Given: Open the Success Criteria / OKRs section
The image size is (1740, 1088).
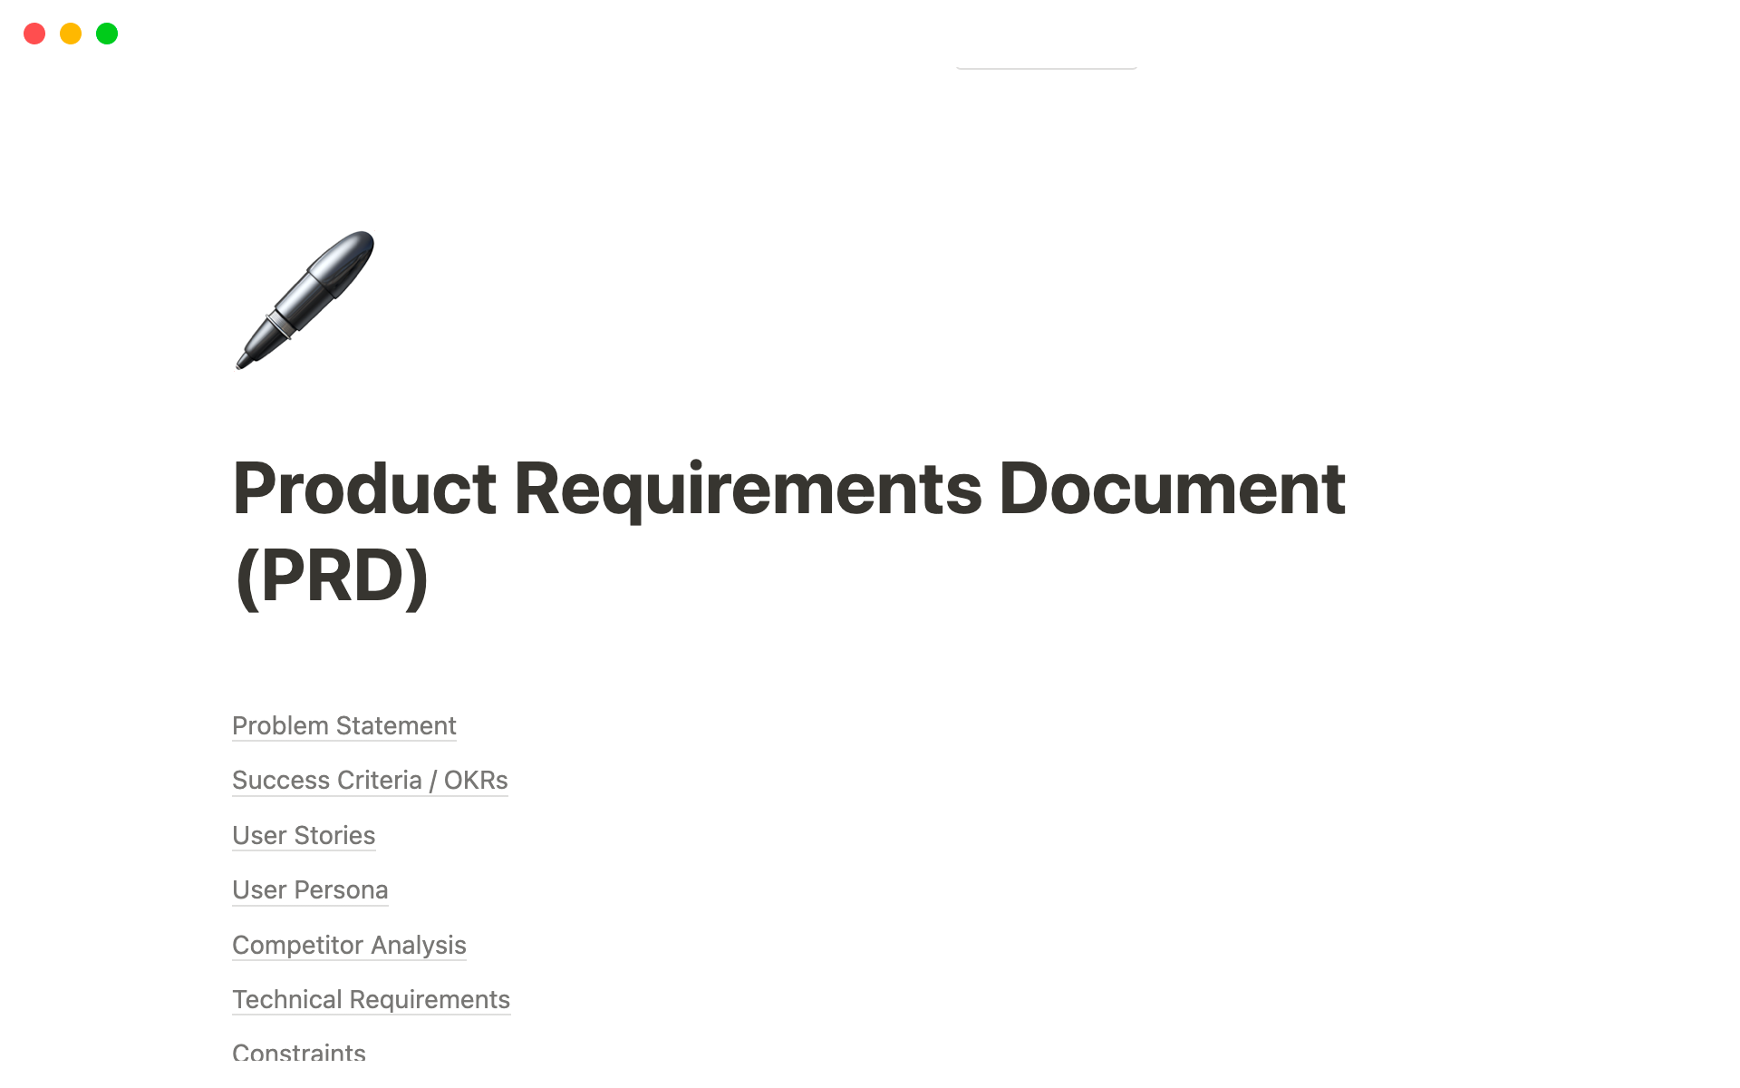Looking at the screenshot, I should [x=370, y=780].
